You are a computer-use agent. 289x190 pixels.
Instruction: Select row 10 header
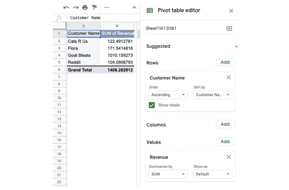(x=59, y=98)
